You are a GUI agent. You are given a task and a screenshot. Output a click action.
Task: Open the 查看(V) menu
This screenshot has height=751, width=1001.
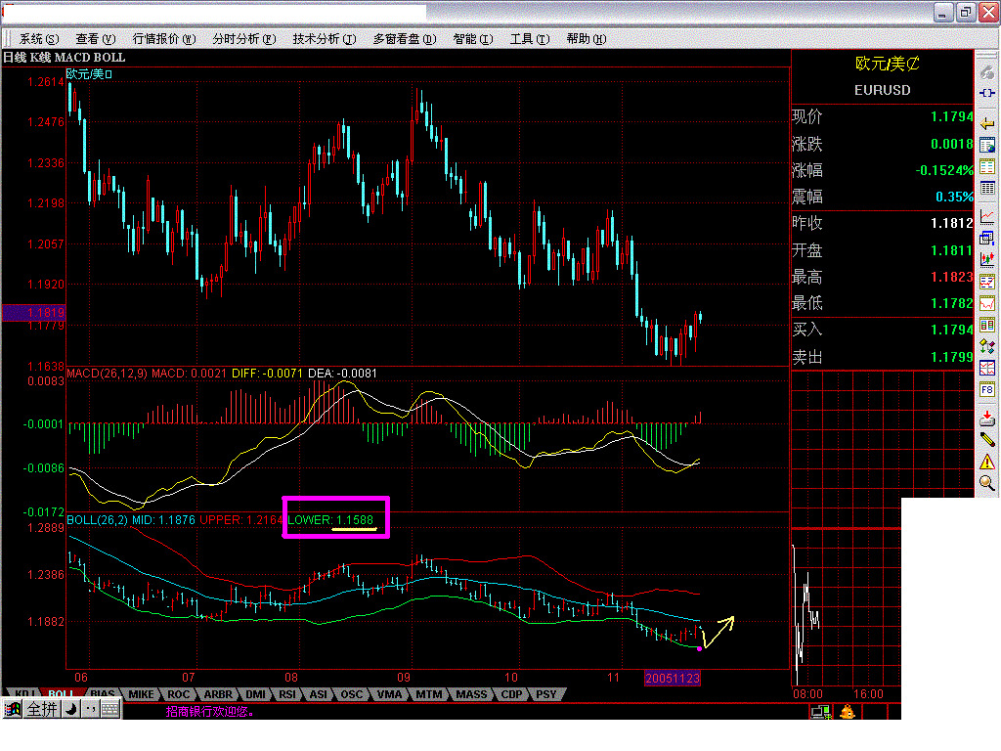click(96, 39)
